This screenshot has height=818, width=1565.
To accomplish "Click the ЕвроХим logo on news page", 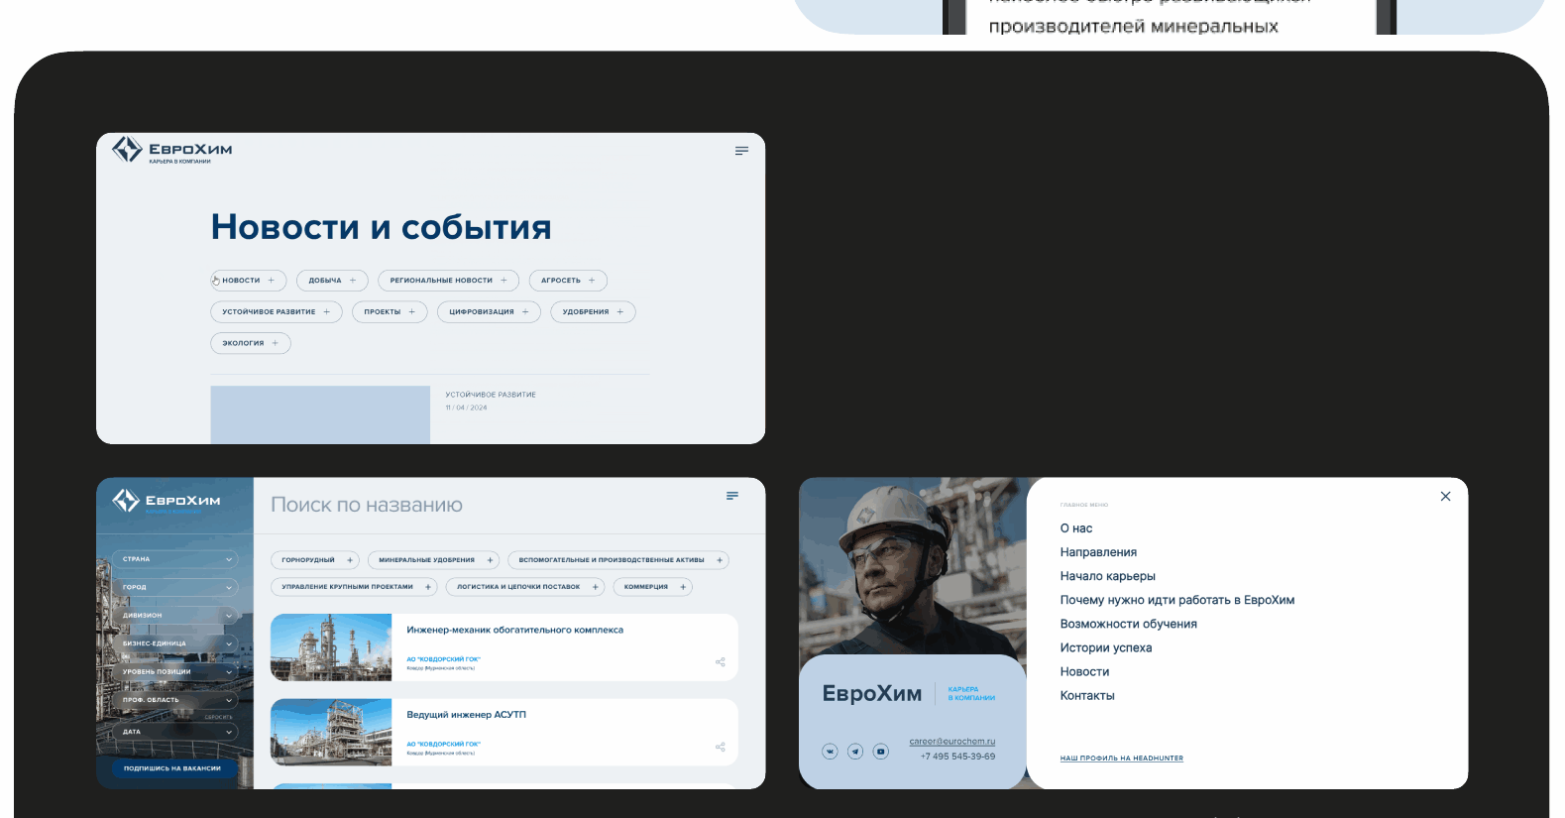I will (172, 150).
